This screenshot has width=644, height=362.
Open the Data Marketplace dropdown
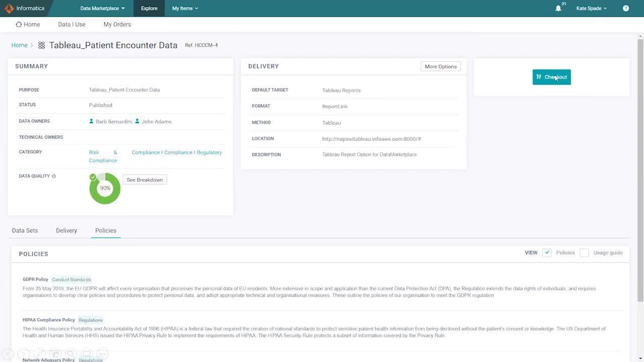[x=103, y=8]
